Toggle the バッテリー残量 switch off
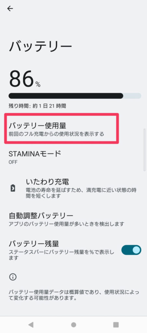147x333 pixels. pos(131,250)
